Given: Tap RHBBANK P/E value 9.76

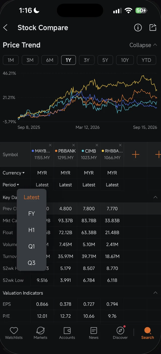Looking at the screenshot, I should click(x=112, y=316).
